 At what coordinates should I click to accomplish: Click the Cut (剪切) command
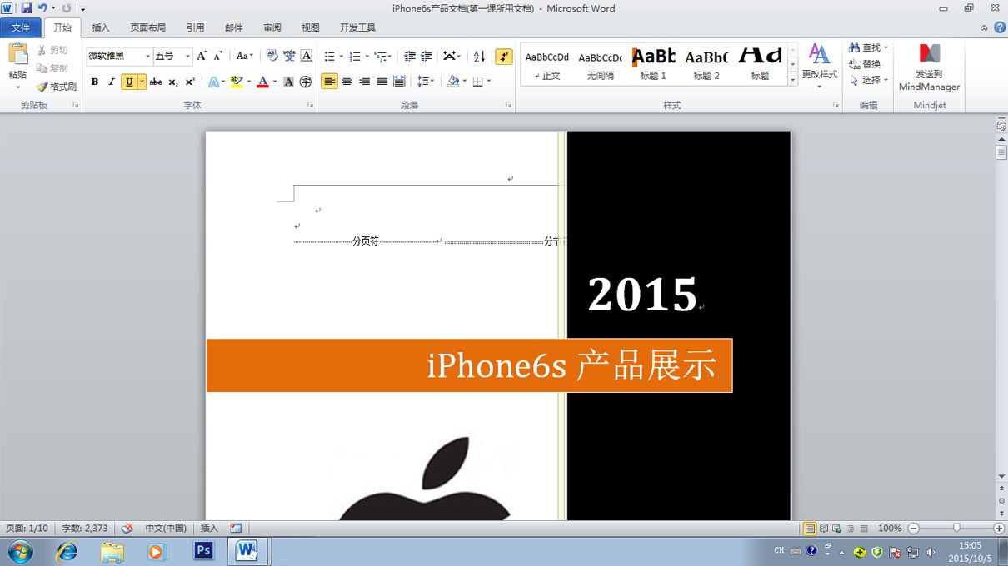[52, 50]
